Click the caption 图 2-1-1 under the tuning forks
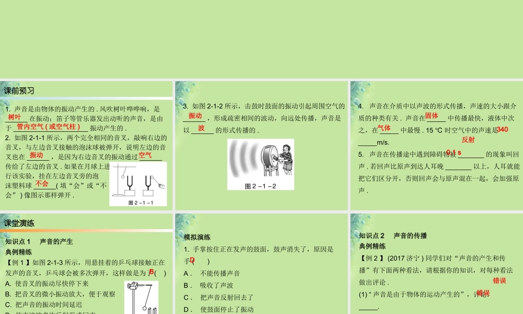This screenshot has width=523, height=314. pos(141,203)
